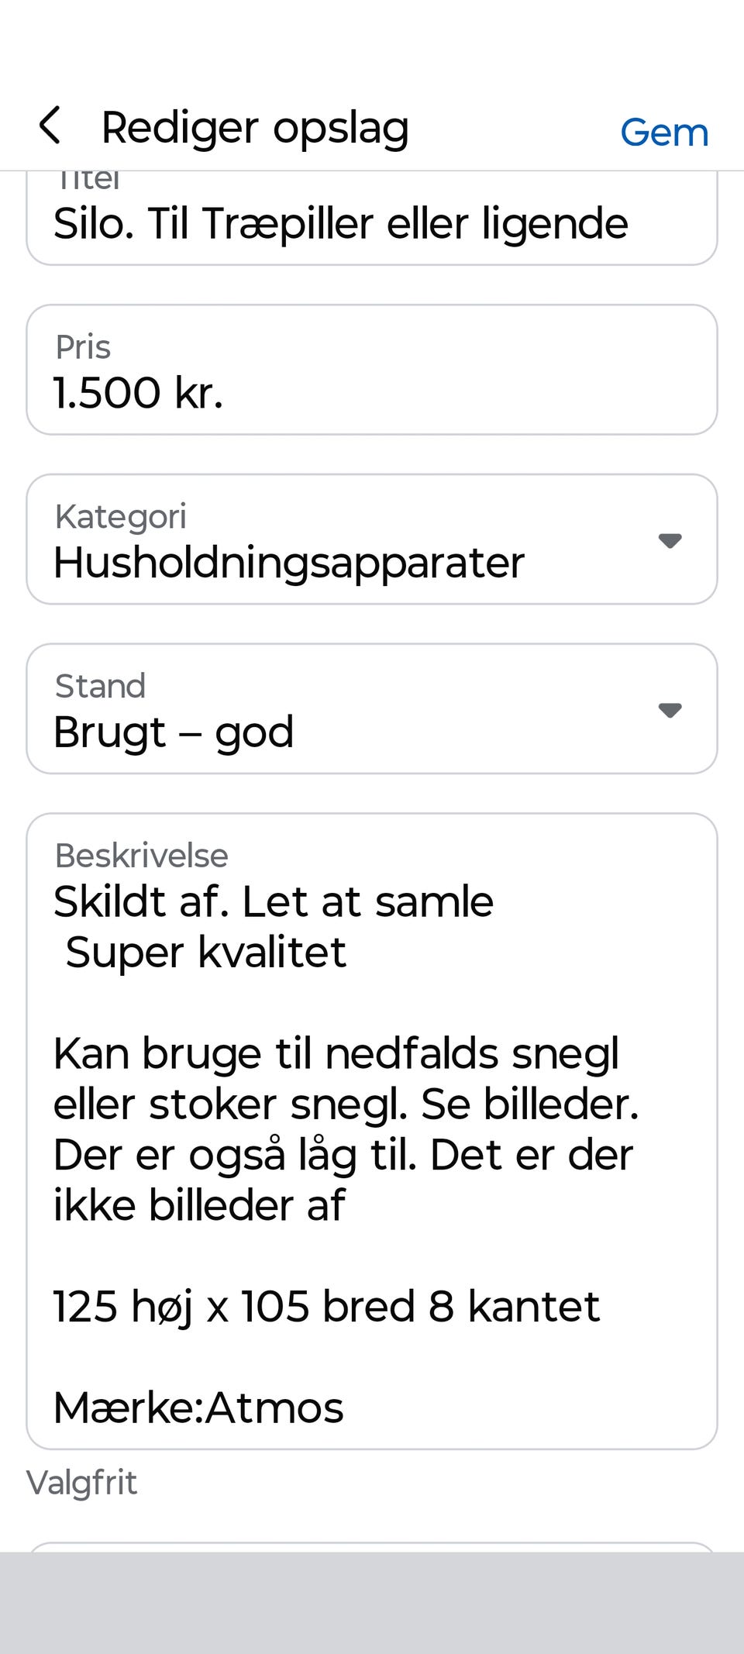Screen dimensions: 744x1654
Task: Tap the Skildt af. Let at samle line
Action: click(274, 902)
